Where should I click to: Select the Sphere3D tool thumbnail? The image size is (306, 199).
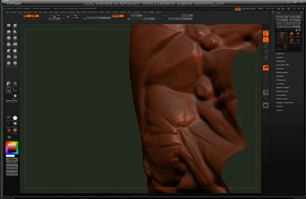tap(298, 34)
